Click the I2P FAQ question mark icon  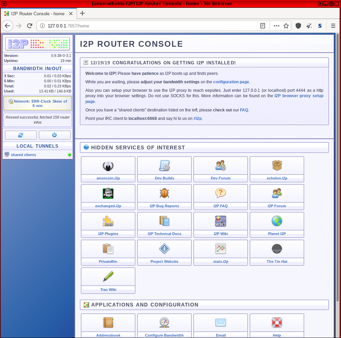(220, 194)
